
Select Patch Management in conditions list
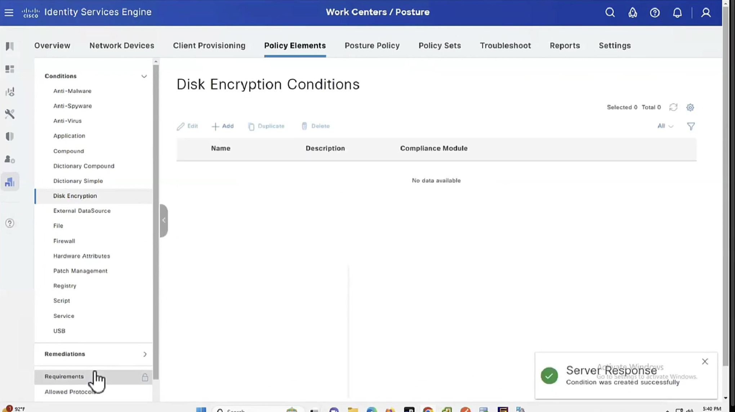click(x=80, y=271)
